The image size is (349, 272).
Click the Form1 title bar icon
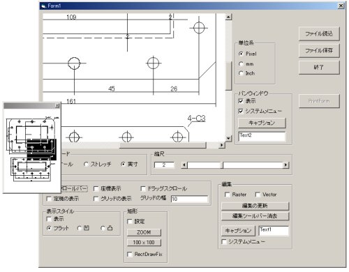[x=43, y=6]
